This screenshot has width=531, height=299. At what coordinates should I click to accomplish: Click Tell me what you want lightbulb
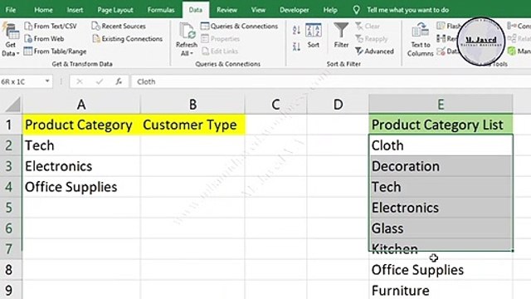[356, 10]
